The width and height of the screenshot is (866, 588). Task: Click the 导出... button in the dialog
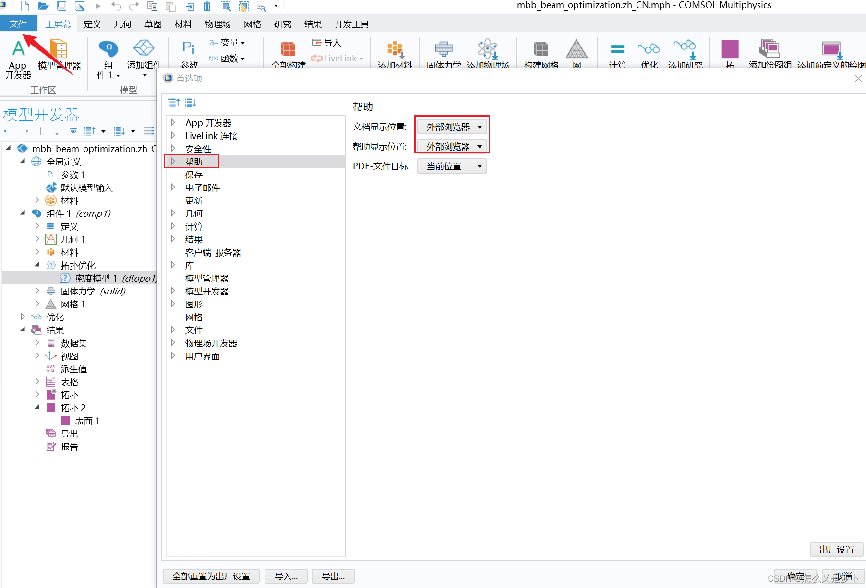pos(333,576)
